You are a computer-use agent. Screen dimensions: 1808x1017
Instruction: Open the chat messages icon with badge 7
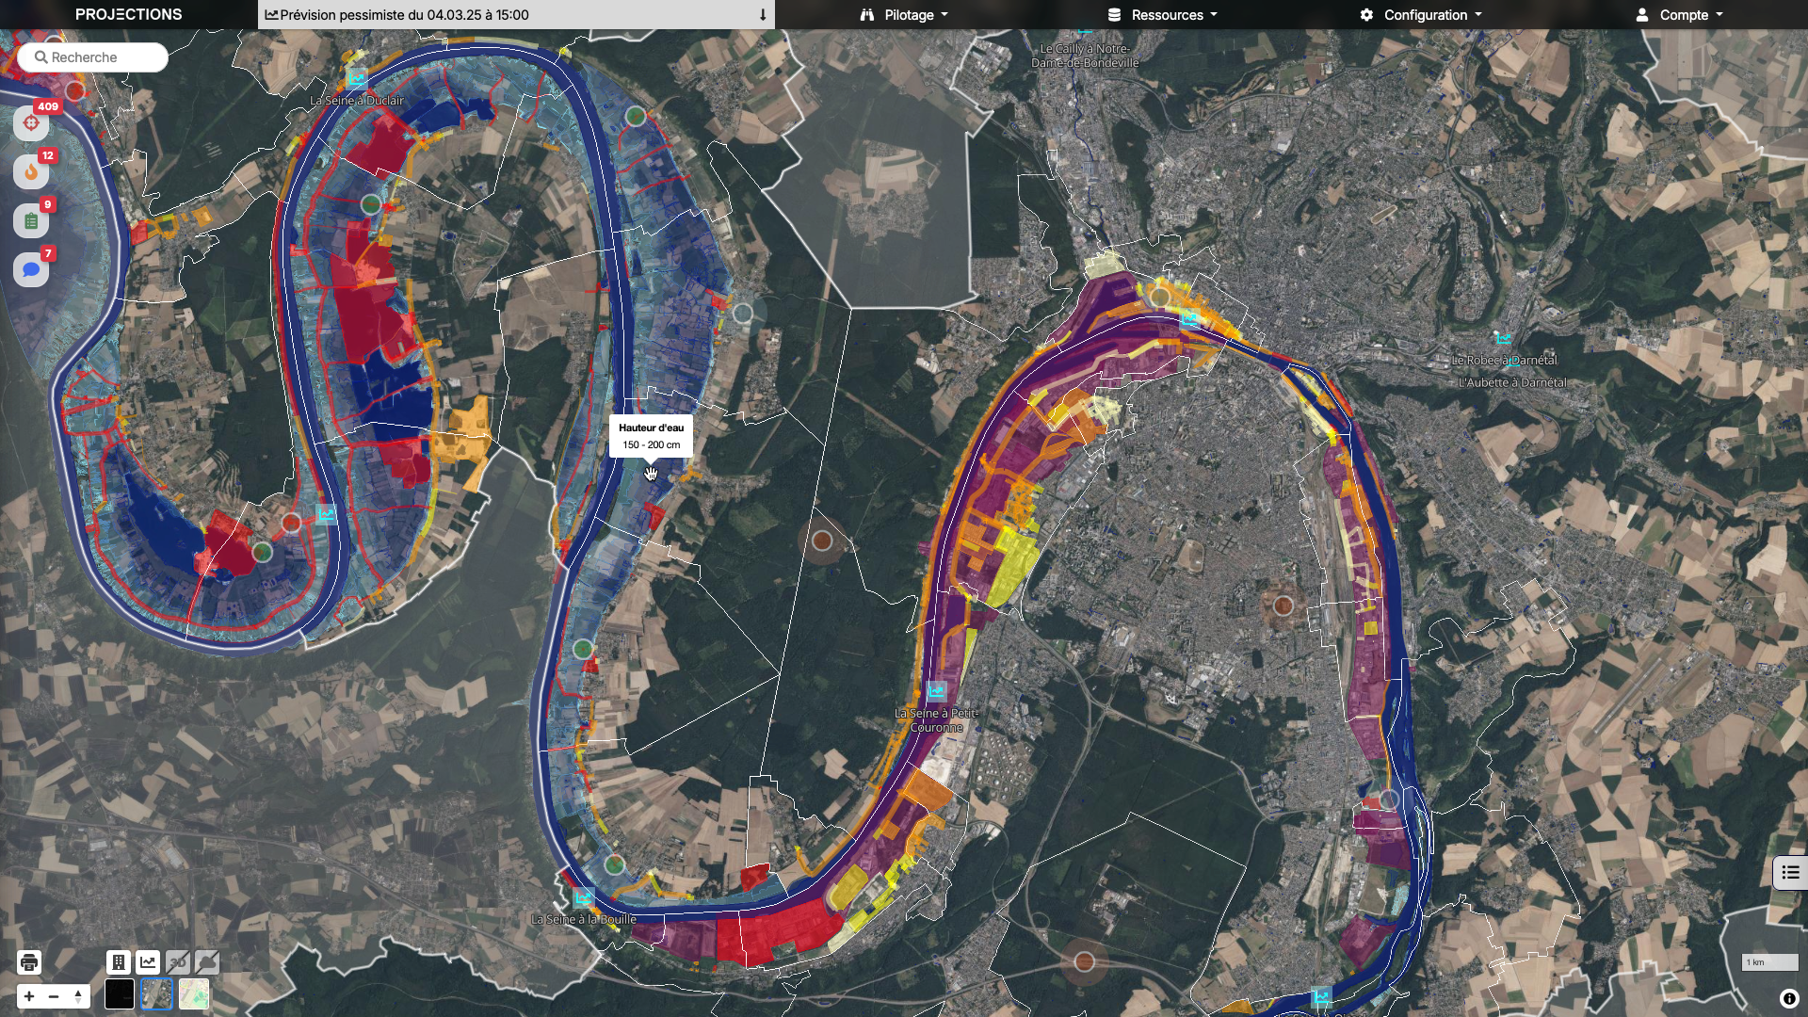pos(31,270)
